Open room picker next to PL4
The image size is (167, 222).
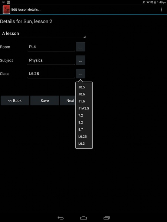click(x=81, y=47)
